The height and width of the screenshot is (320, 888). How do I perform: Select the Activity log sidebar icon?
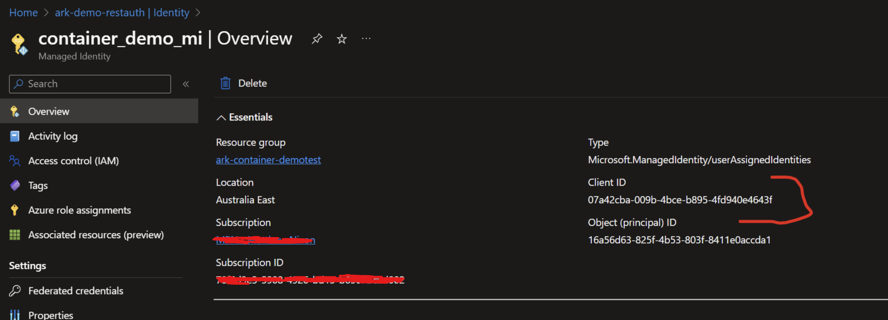click(14, 136)
